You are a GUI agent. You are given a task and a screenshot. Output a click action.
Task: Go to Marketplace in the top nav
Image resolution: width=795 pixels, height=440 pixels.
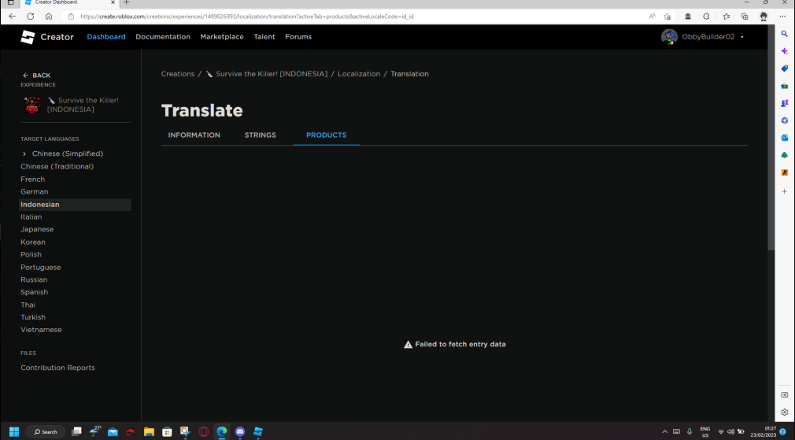click(x=221, y=37)
